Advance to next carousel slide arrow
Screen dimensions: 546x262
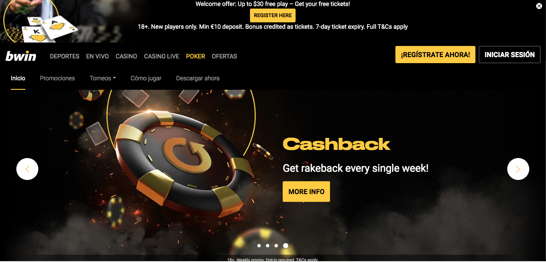518,169
